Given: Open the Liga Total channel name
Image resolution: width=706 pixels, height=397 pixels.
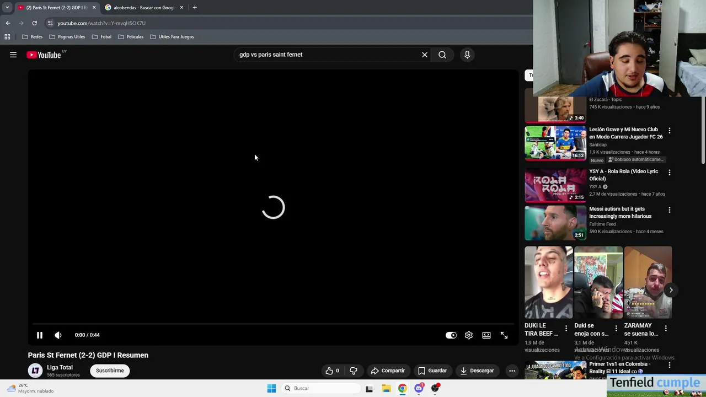Looking at the screenshot, I should (60, 367).
